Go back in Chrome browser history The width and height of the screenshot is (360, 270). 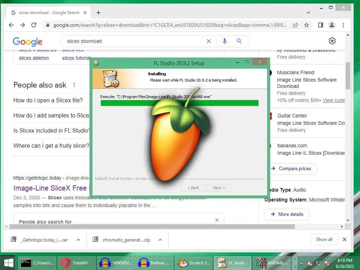(11, 25)
